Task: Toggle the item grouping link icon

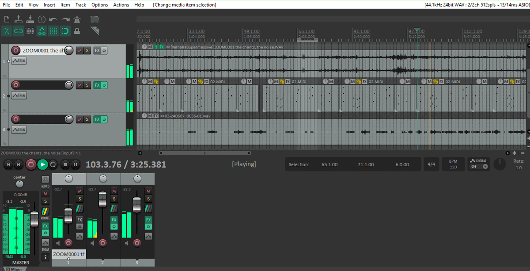Action: (19, 31)
